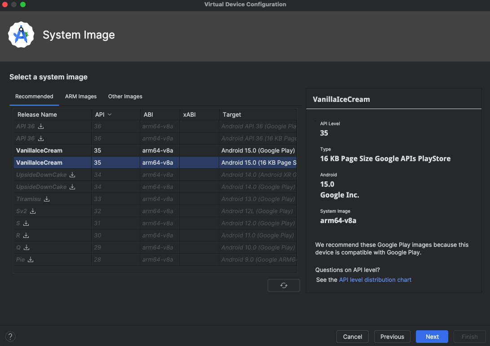The width and height of the screenshot is (490, 346).
Task: Download the R API 30 image
Action: (x=26, y=235)
